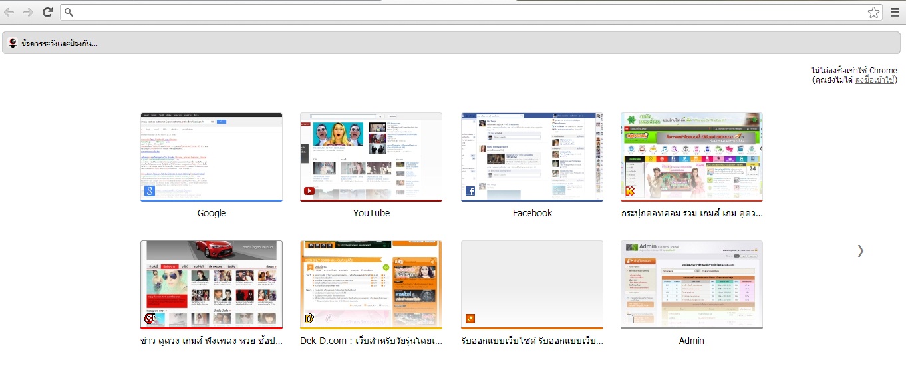Click the ลงชื่อเข้าใช้ sign-in link

pyautogui.click(x=875, y=80)
